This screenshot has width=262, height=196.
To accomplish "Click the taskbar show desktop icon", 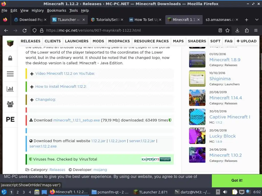I will [x=44, y=192].
